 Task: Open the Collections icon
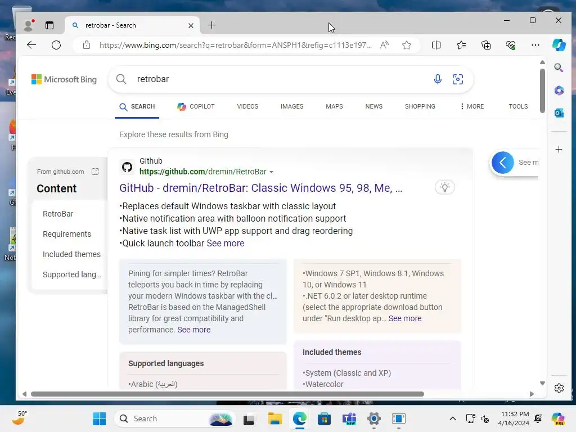(x=486, y=45)
